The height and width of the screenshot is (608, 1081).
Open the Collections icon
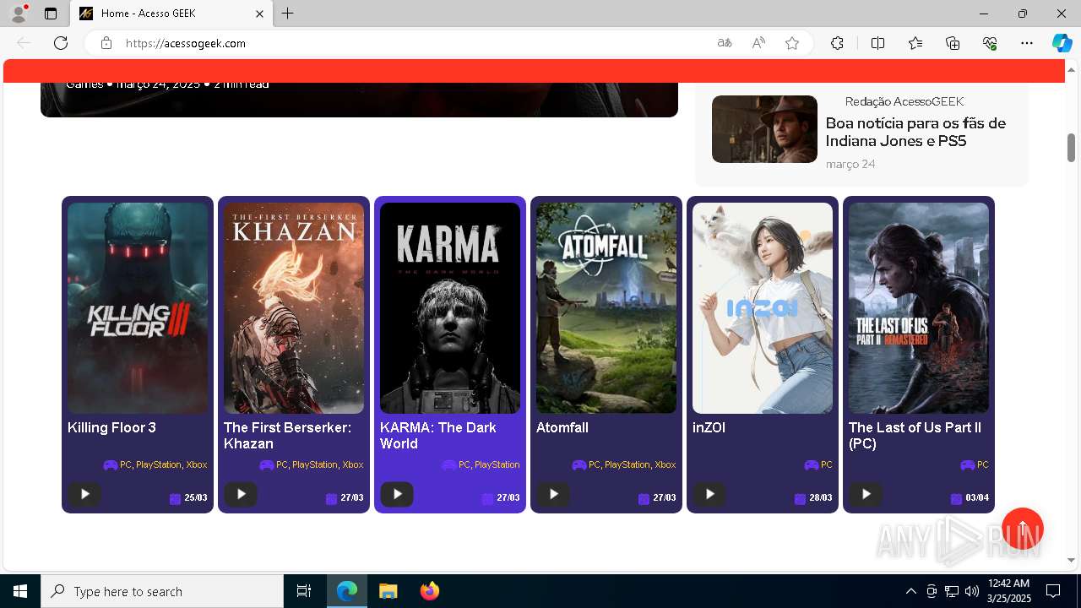953,43
